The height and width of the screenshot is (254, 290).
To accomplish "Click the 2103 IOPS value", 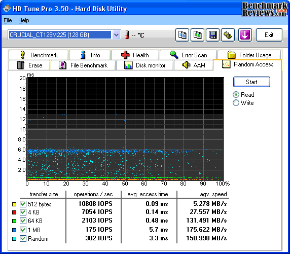I will (x=97, y=221).
